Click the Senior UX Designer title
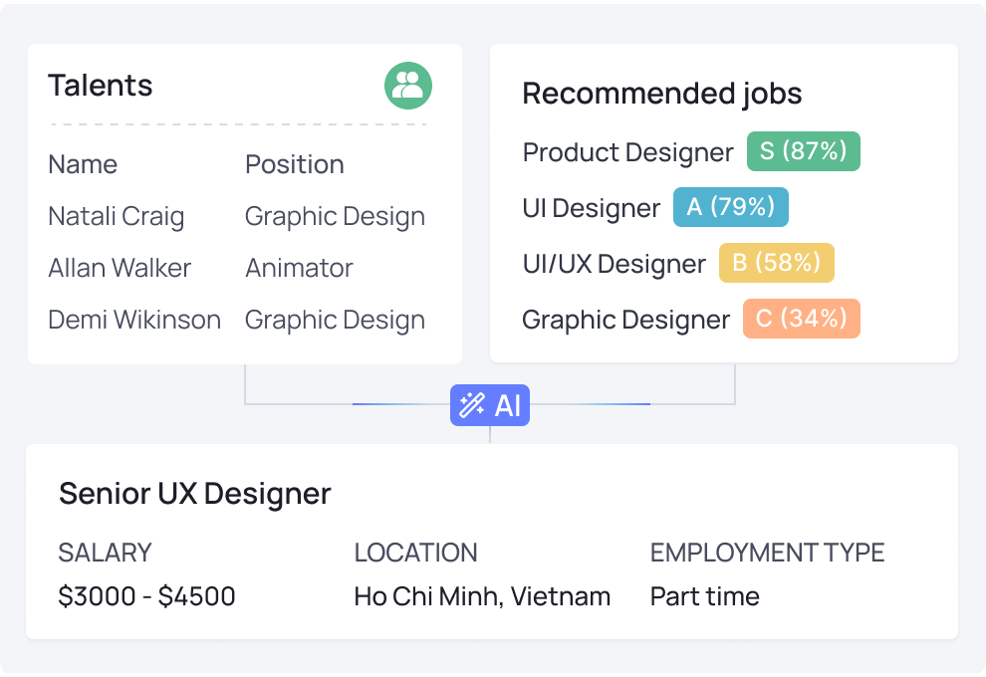 pyautogui.click(x=195, y=494)
